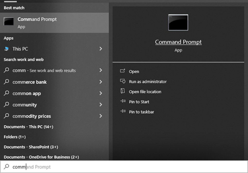The image size is (248, 173).
Task: Open Folders (1+) group
Action: click(x=15, y=137)
